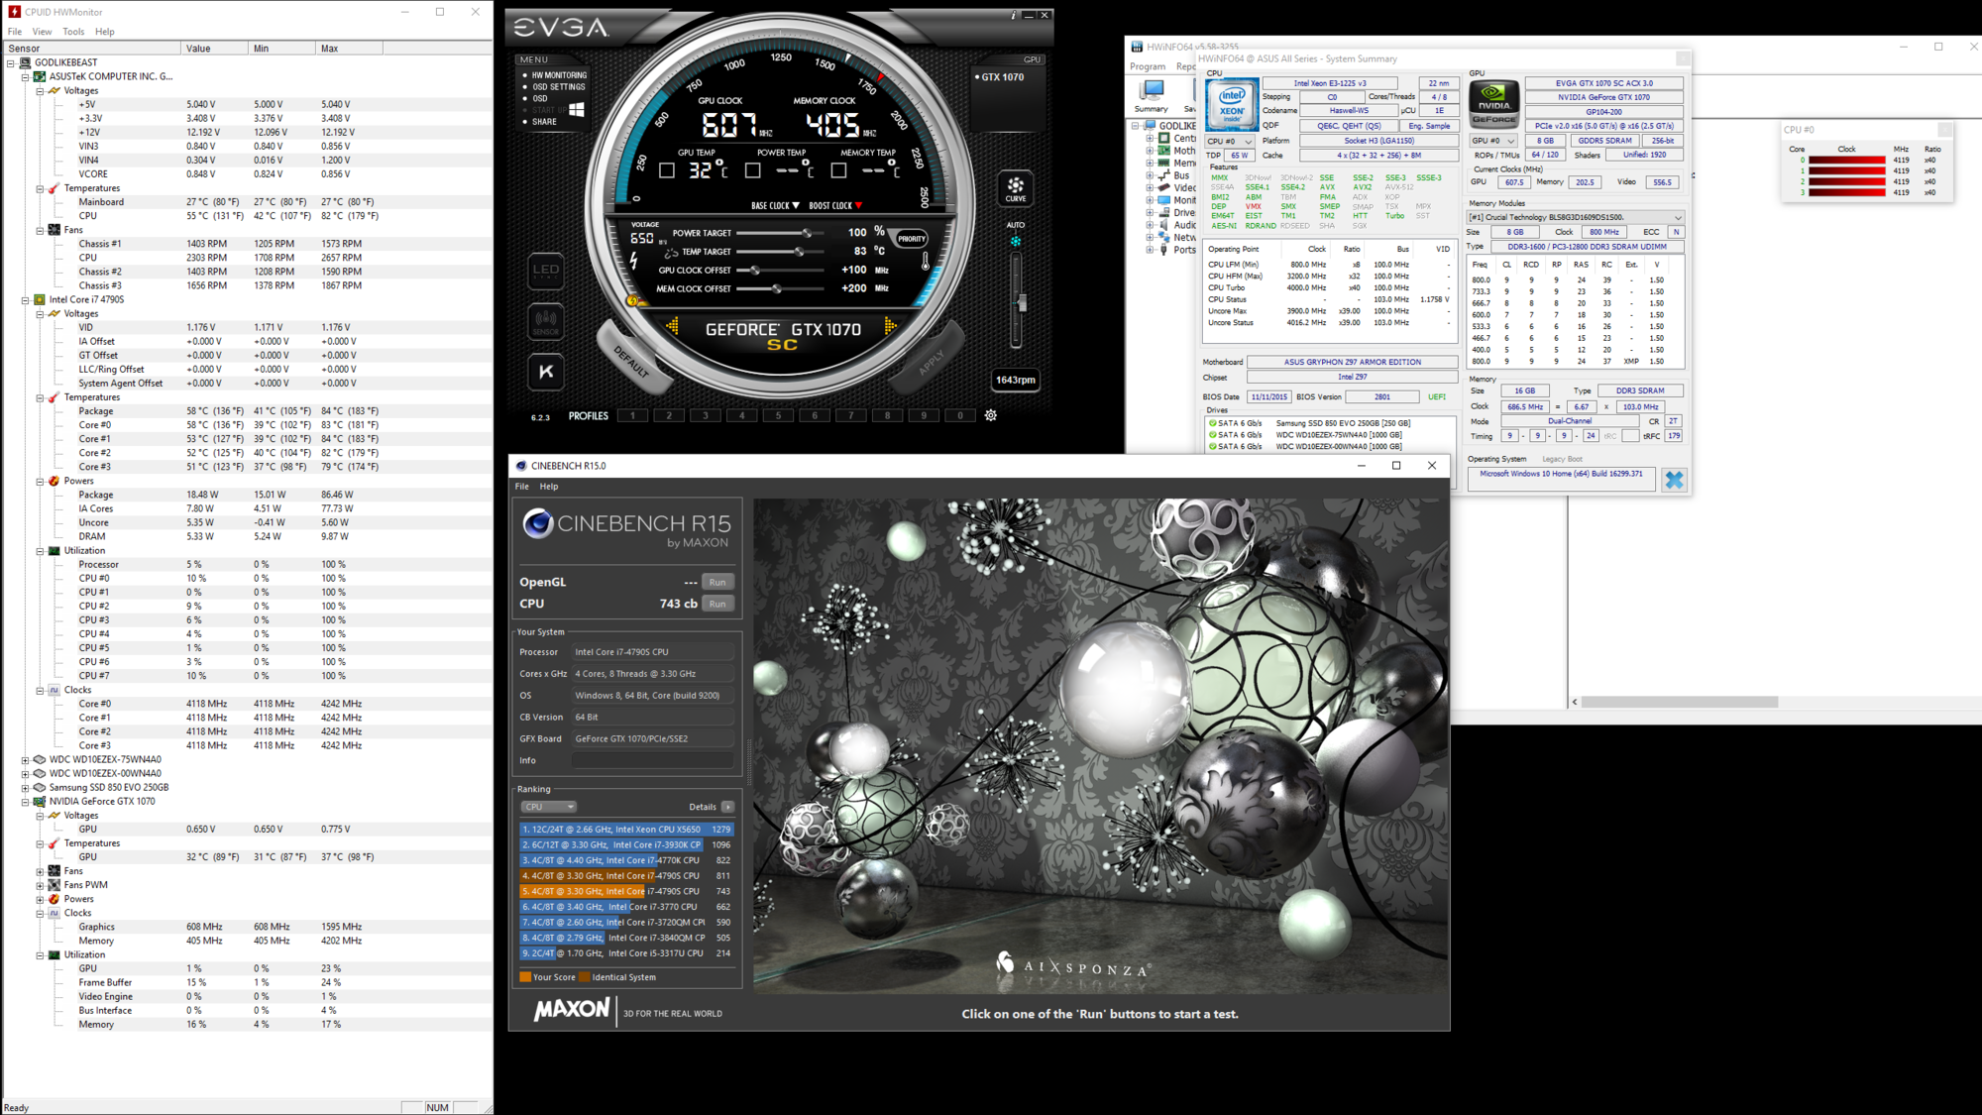
Task: Click the Details arrow button in Cinebench ranking
Action: (x=727, y=807)
